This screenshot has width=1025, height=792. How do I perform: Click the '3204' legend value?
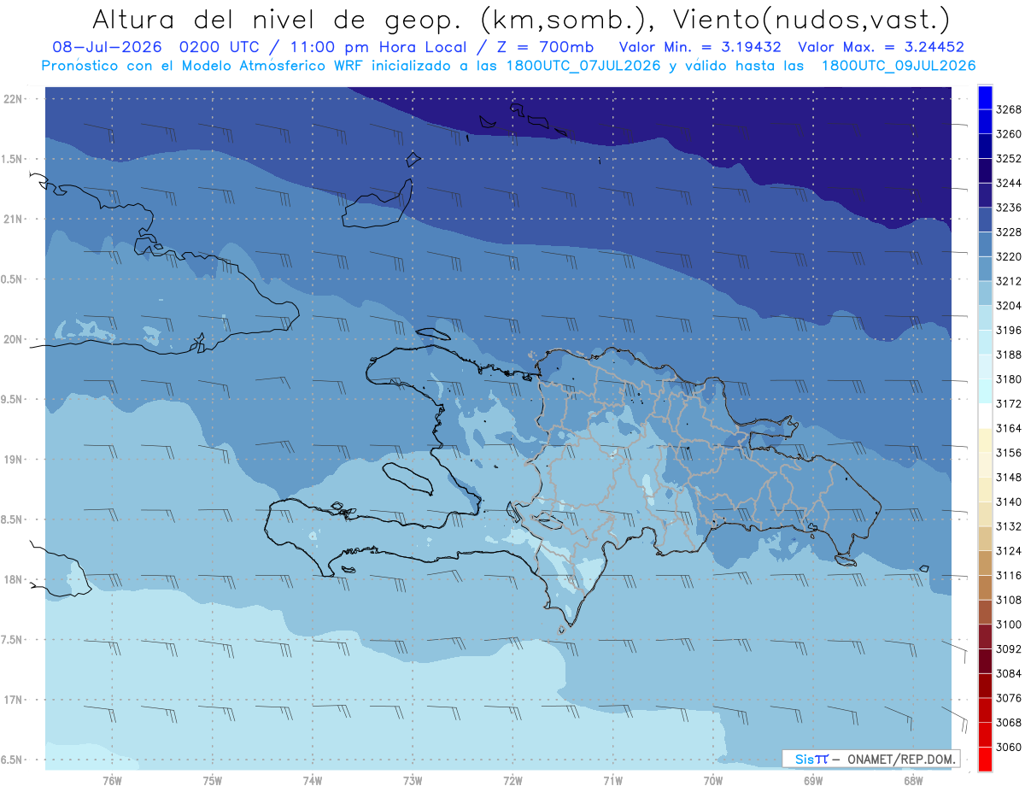click(1009, 306)
